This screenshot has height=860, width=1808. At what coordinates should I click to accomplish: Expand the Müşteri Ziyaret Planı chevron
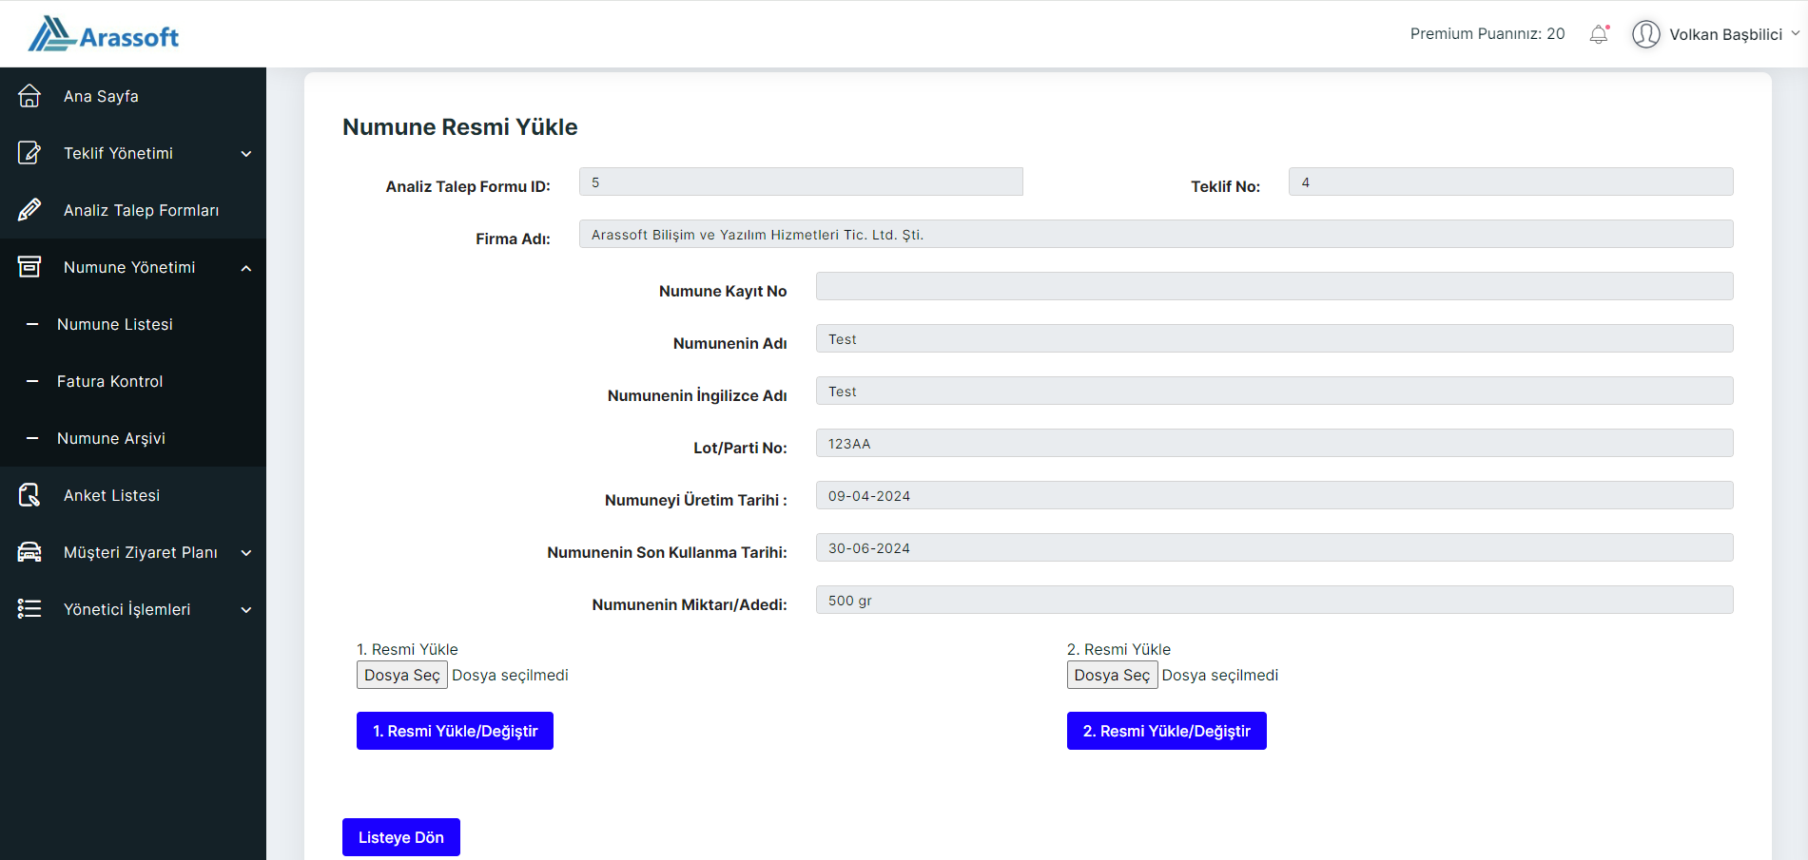click(x=246, y=553)
